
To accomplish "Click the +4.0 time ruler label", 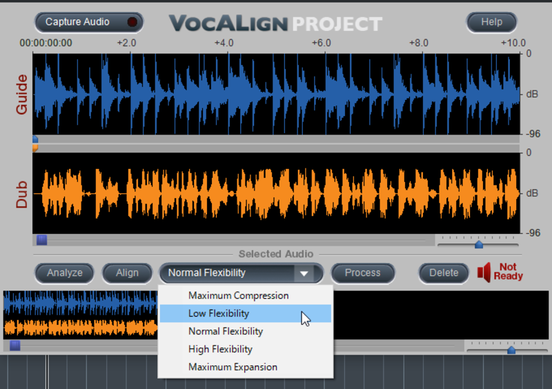I will pos(224,43).
